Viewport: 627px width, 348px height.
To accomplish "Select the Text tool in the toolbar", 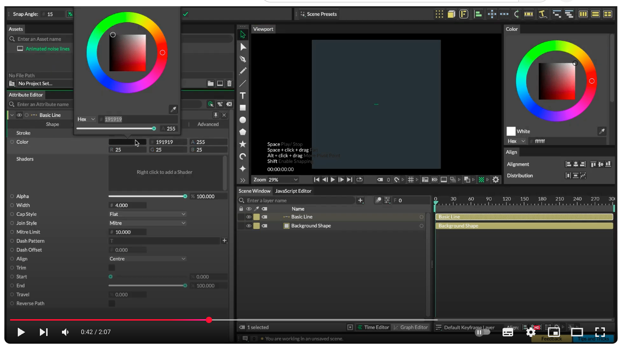I will pyautogui.click(x=243, y=96).
